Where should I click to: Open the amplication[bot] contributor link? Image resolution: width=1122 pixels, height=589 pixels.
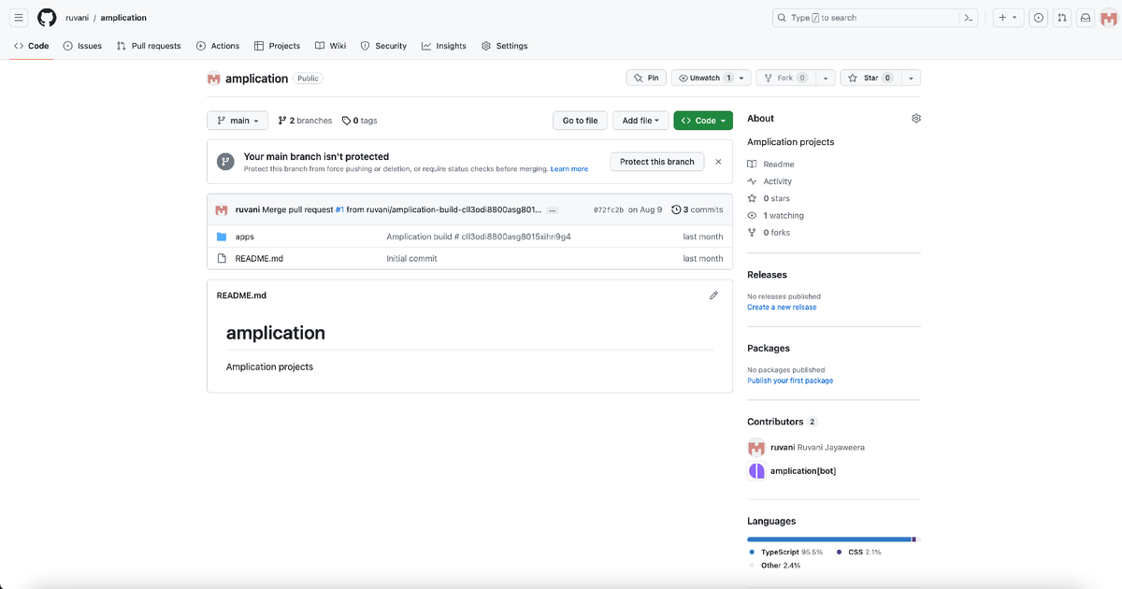click(803, 471)
